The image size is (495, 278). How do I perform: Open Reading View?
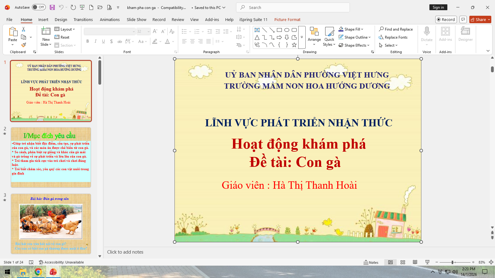[415, 262]
